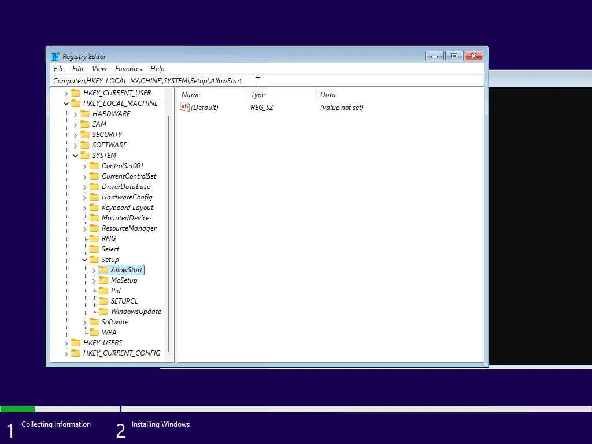
Task: Collapse the Setup key
Action: point(84,260)
